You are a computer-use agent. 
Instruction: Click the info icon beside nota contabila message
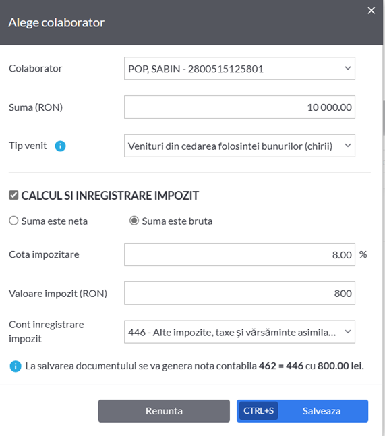[16, 366]
